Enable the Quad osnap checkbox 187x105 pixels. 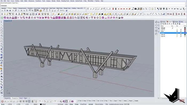click(x=113, y=101)
